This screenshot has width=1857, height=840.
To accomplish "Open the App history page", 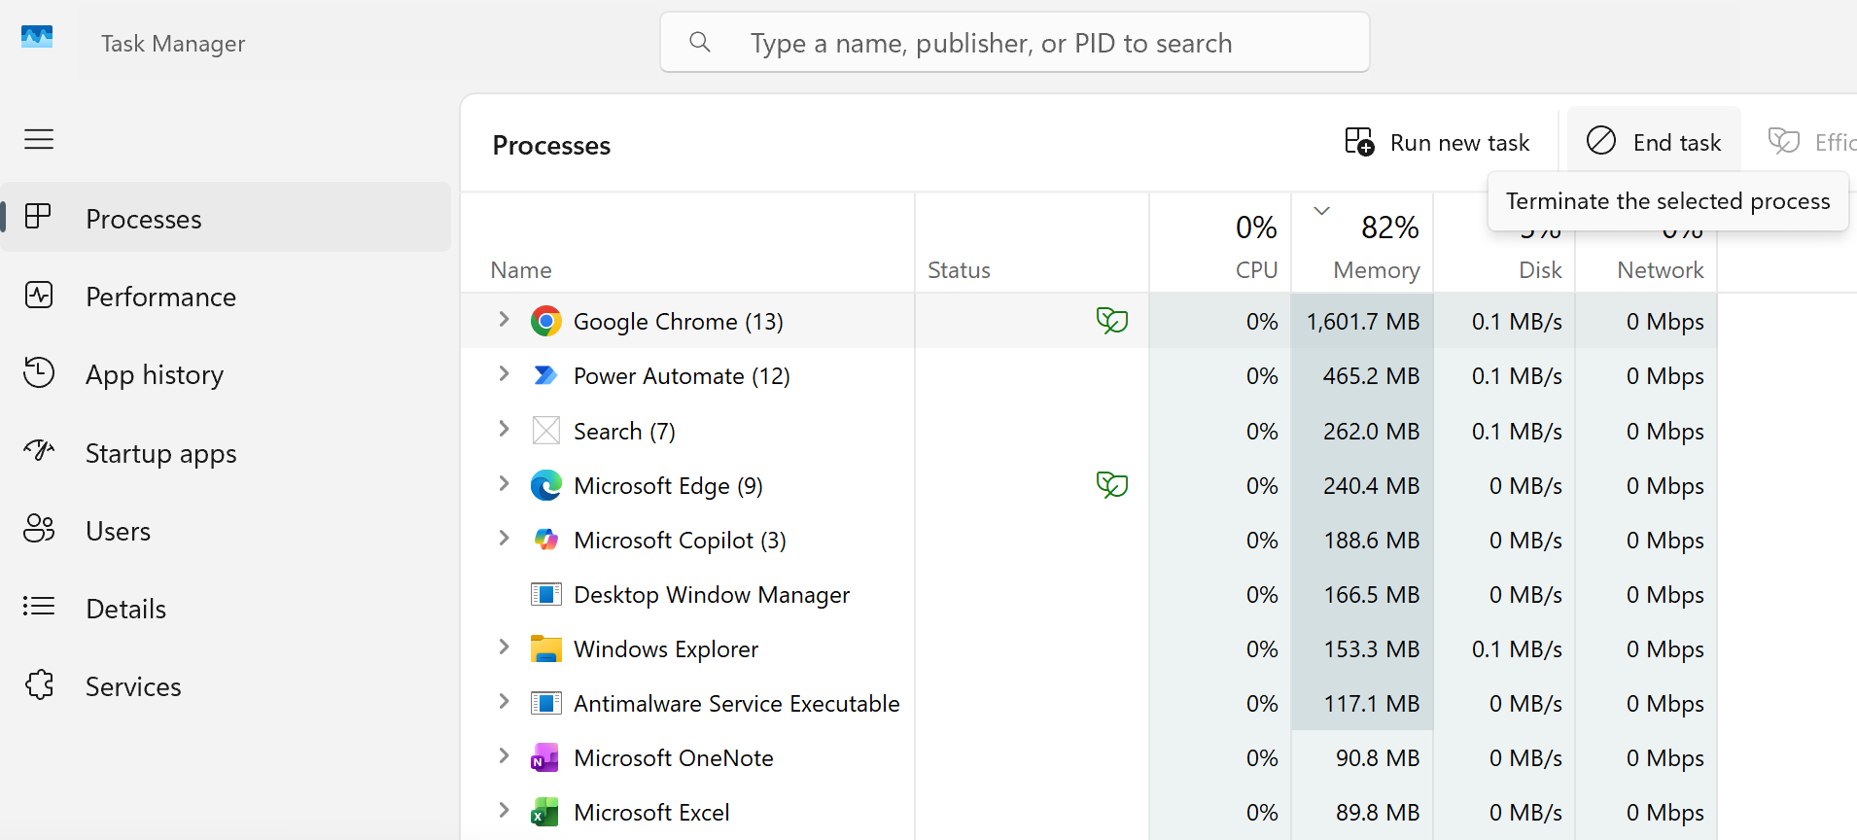I will point(226,373).
